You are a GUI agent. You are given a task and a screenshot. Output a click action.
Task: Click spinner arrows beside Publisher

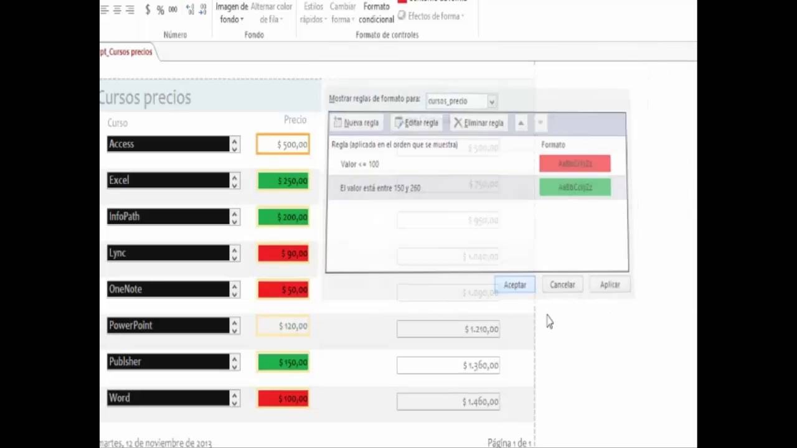pyautogui.click(x=235, y=362)
